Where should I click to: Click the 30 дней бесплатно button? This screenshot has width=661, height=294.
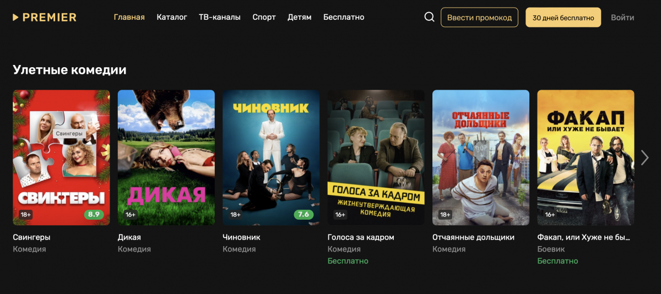point(564,18)
